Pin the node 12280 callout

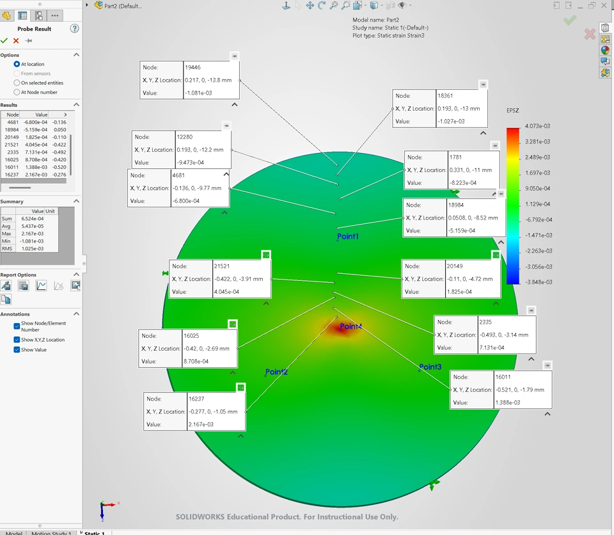pyautogui.click(x=226, y=126)
